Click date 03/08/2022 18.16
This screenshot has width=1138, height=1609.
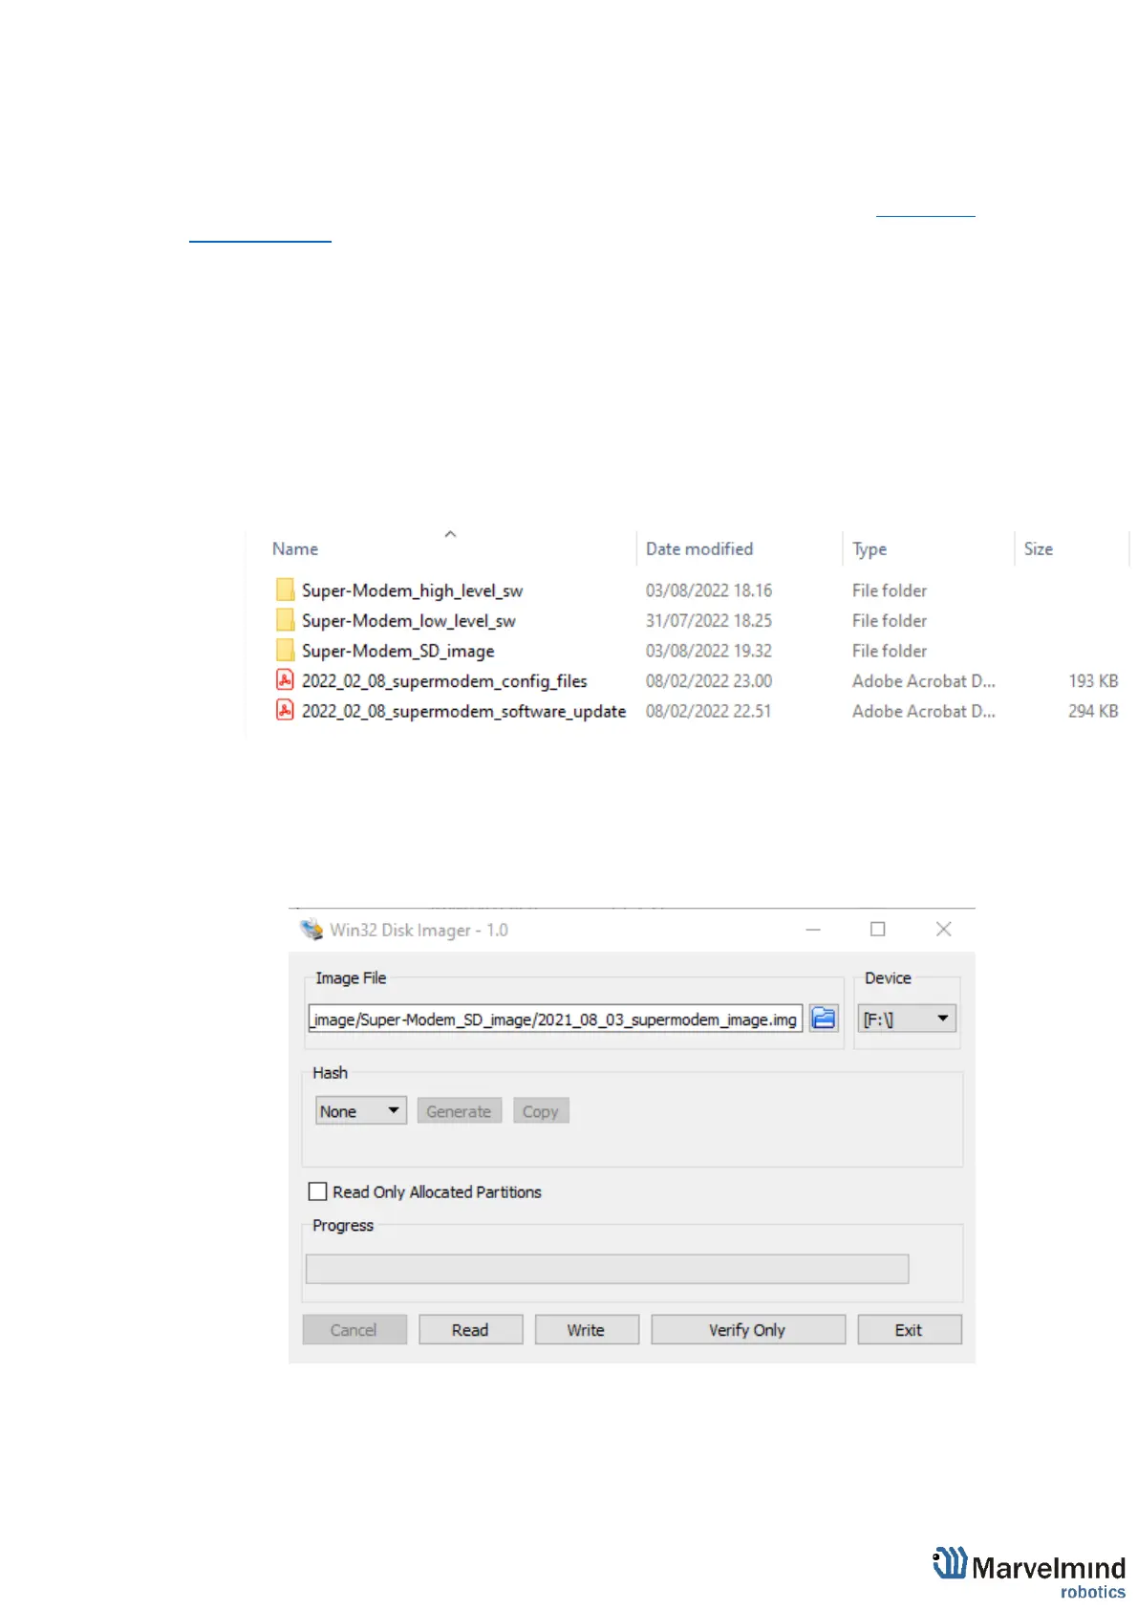[x=709, y=590]
